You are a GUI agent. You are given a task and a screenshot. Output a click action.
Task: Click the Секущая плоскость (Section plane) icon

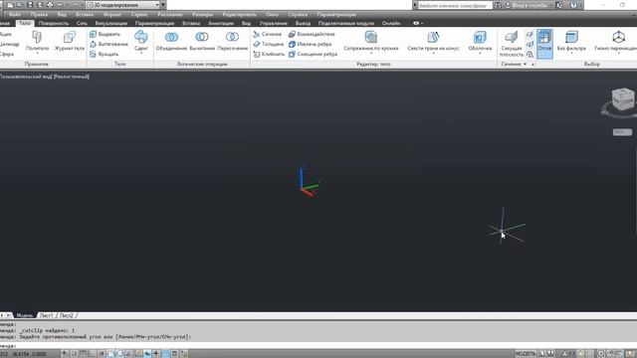[x=511, y=37]
